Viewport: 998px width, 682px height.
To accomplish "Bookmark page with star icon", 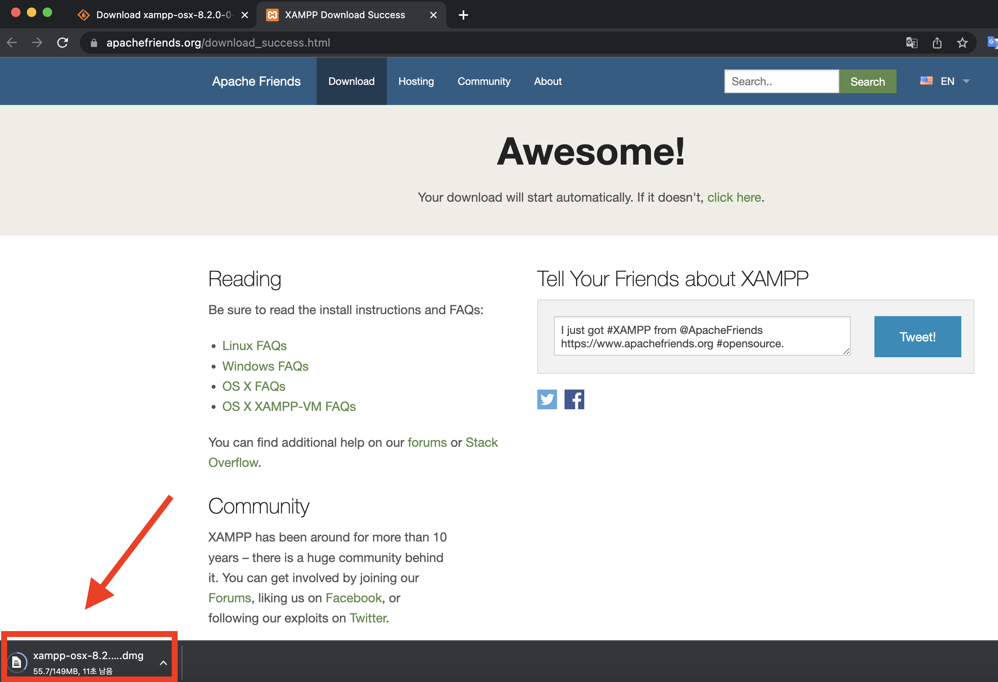I will click(962, 43).
